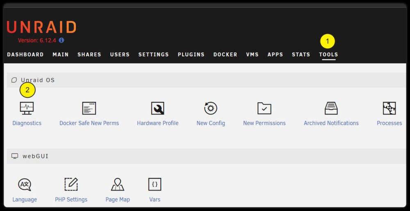Click the PHP Settings text link
The image size is (410, 211).
pyautogui.click(x=71, y=200)
